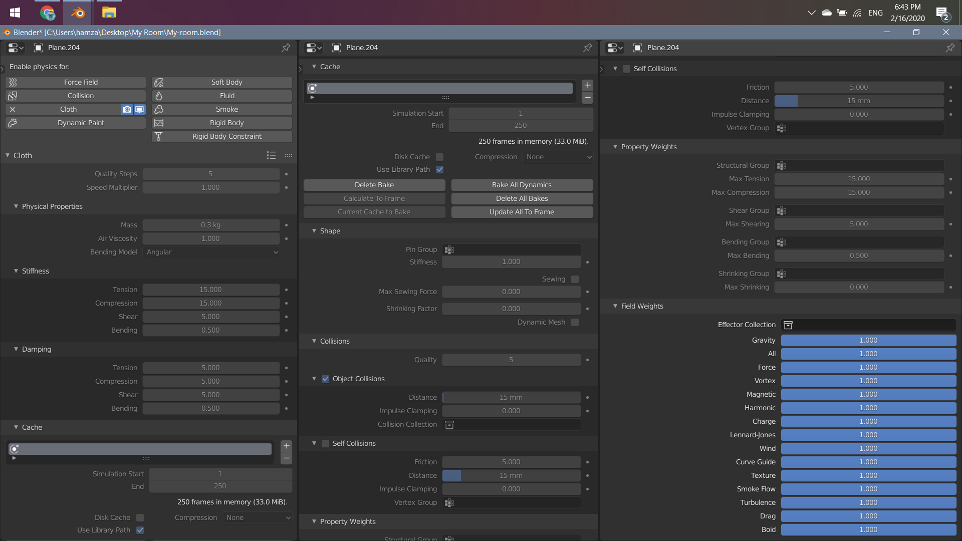Open the editor type menu in the middle panel
Viewport: 962px width, 541px height.
pos(314,48)
